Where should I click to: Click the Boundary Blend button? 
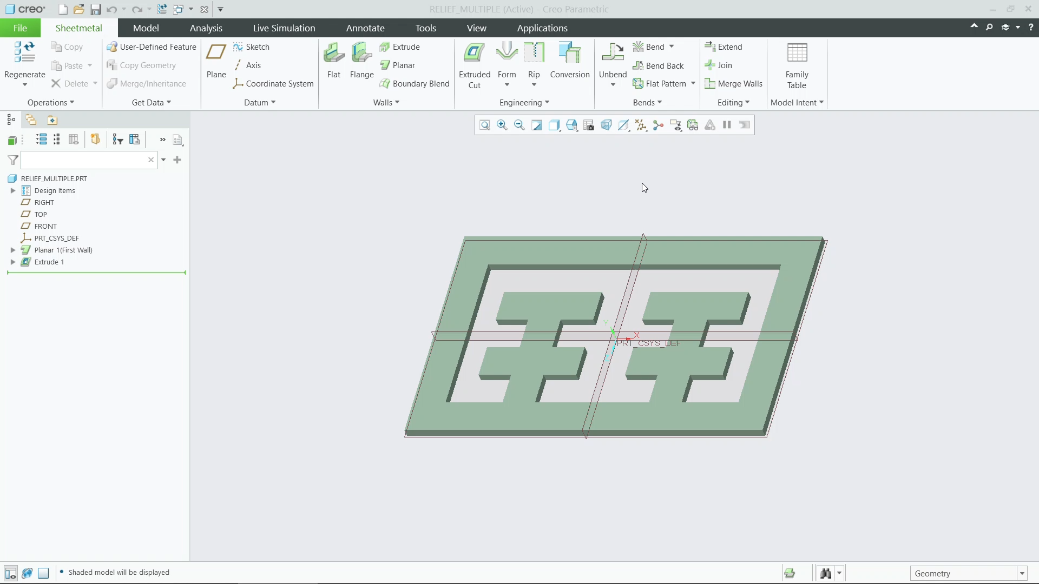415,84
